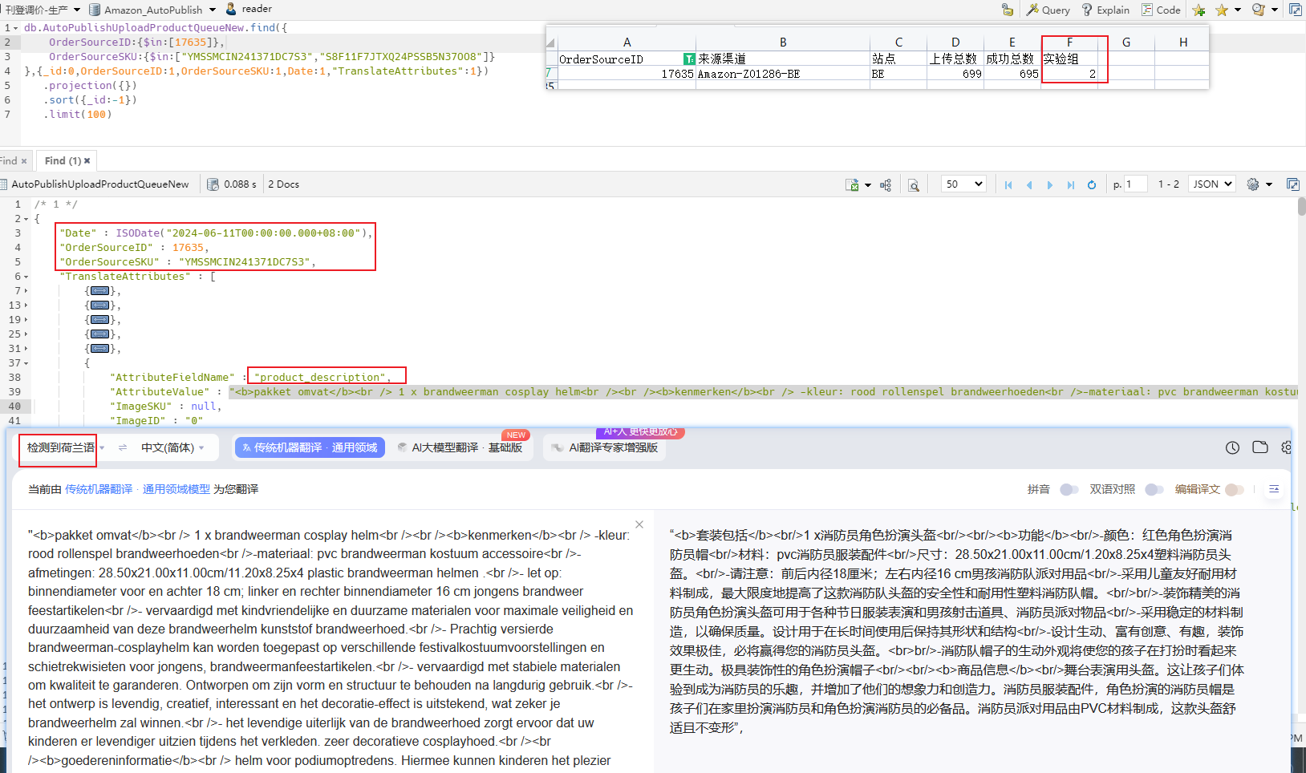Jump to last results page

[1071, 184]
